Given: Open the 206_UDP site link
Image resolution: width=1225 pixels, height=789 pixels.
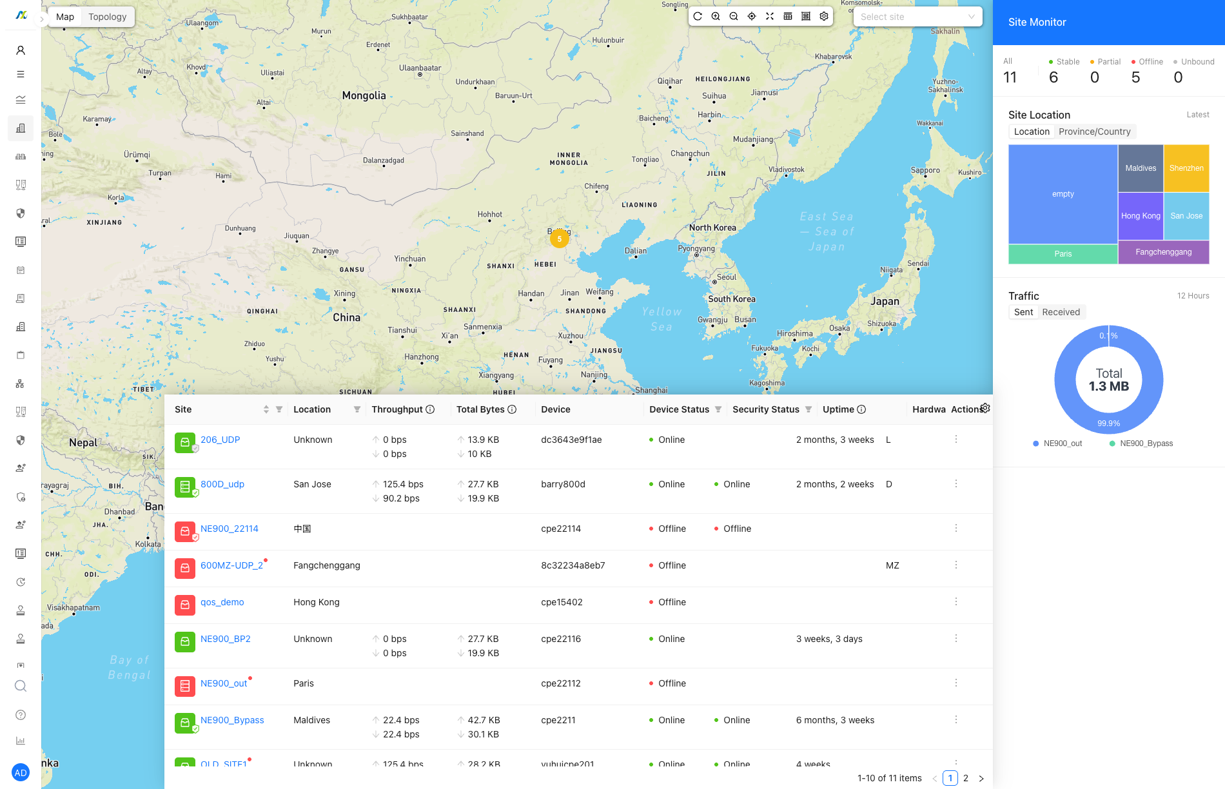Looking at the screenshot, I should (220, 440).
